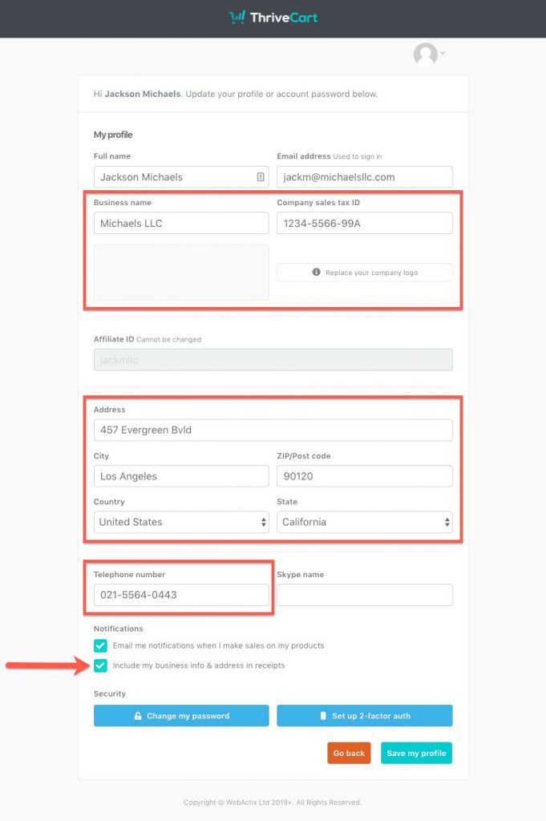This screenshot has height=821, width=546.
Task: Click the Skype name input box
Action: tap(364, 595)
